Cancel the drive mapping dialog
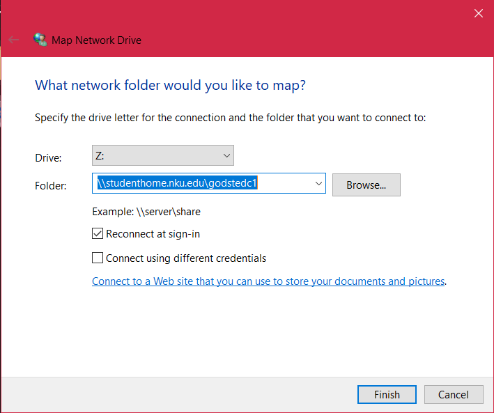 pos(454,394)
